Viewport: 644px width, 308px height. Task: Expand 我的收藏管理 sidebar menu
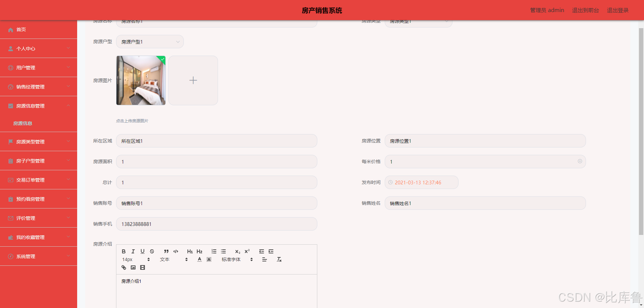point(39,237)
